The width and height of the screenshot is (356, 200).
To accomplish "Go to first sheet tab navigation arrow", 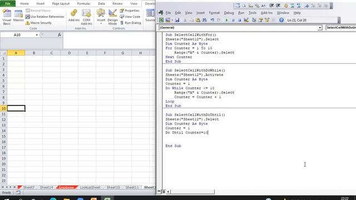I will 2,187.
